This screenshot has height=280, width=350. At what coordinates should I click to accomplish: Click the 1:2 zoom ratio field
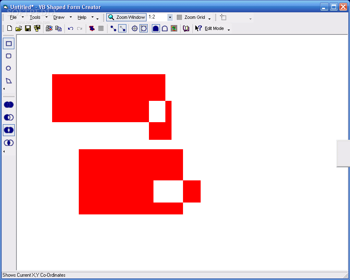(x=157, y=17)
